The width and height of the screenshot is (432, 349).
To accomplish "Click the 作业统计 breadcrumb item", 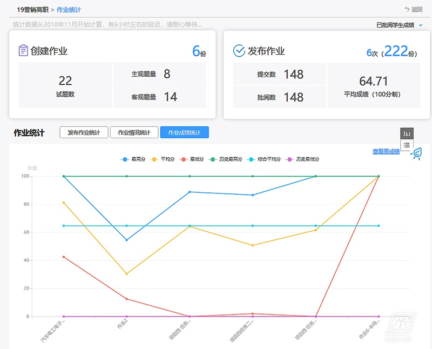I will 69,10.
